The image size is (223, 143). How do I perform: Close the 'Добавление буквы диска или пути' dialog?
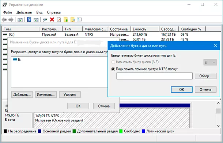[x=215, y=46]
